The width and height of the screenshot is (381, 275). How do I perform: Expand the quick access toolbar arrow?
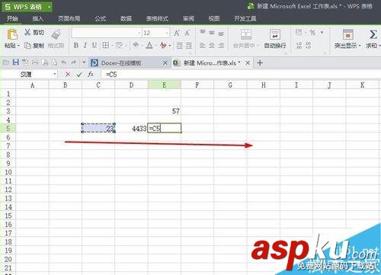click(x=84, y=62)
